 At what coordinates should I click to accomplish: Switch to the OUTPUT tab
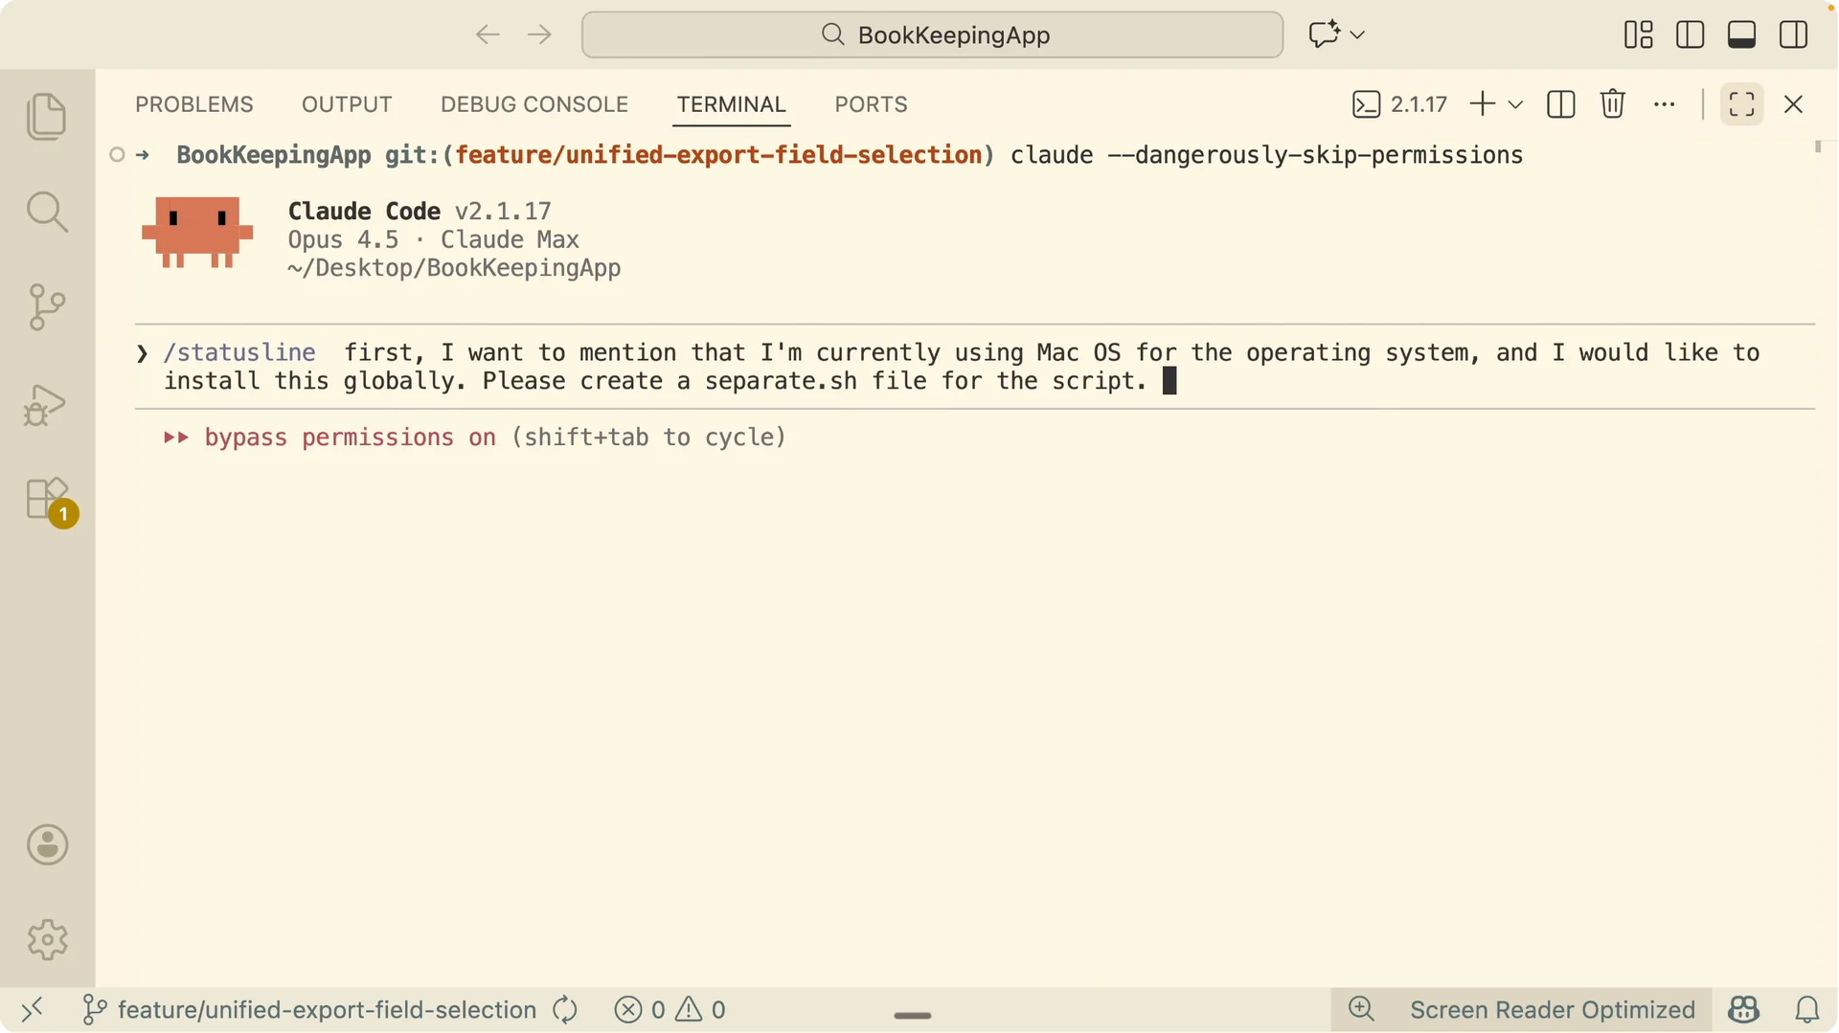tap(347, 104)
